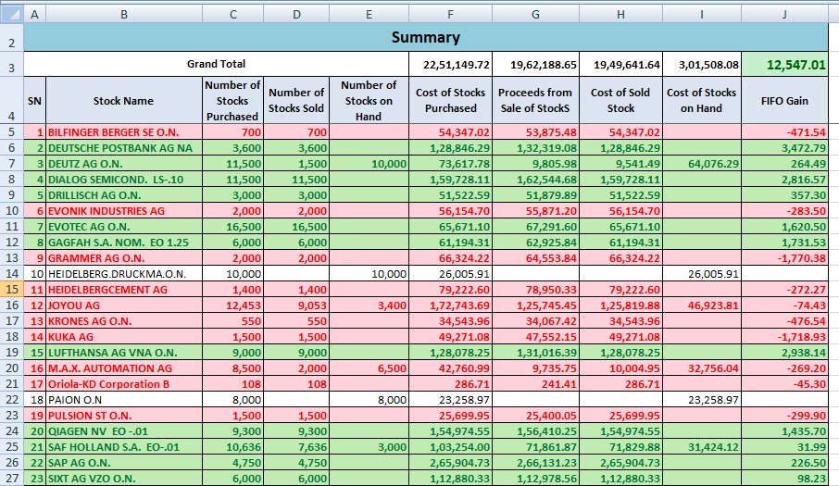Click the Number of Stocks Sold header
839x486 pixels.
point(296,101)
